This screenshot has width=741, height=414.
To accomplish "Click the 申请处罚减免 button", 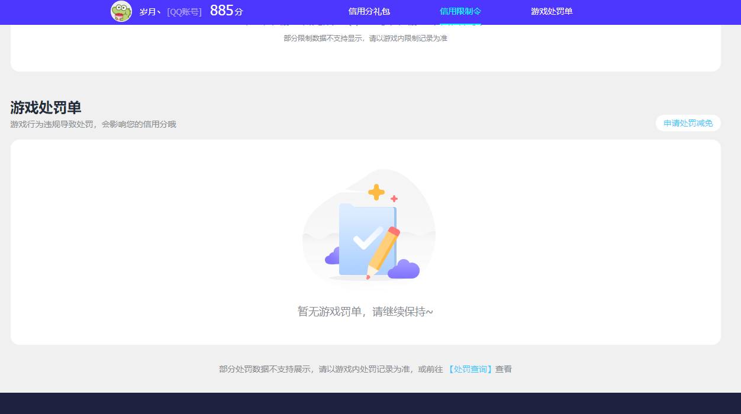I will click(x=688, y=123).
